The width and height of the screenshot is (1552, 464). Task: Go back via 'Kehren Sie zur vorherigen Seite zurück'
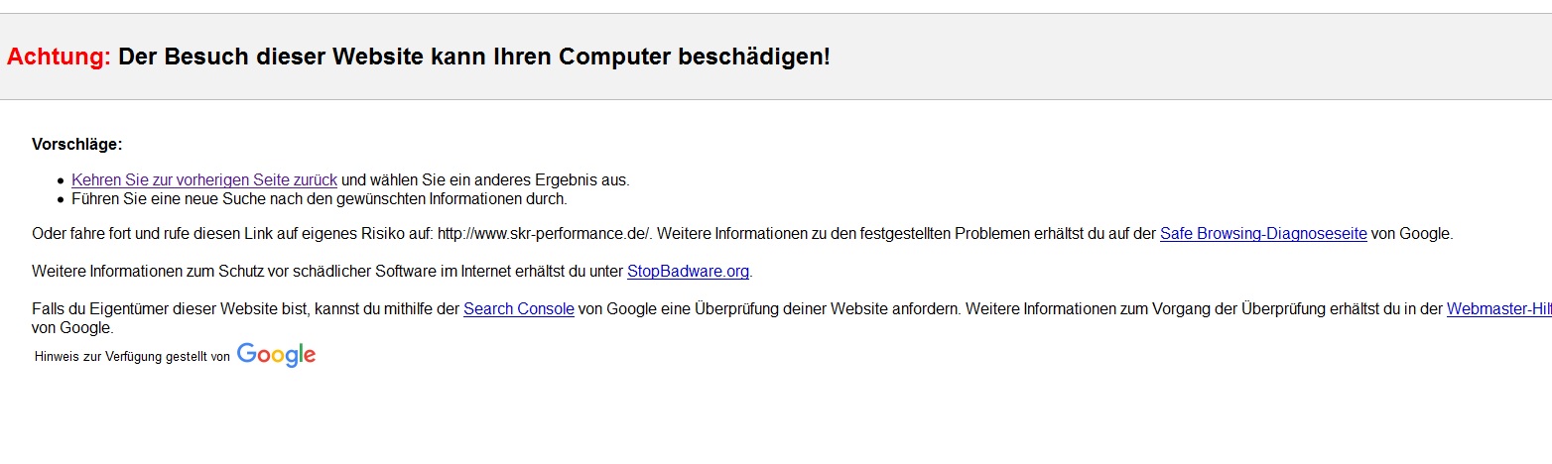click(204, 180)
